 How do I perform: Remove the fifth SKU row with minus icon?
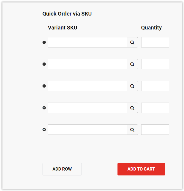(44, 130)
